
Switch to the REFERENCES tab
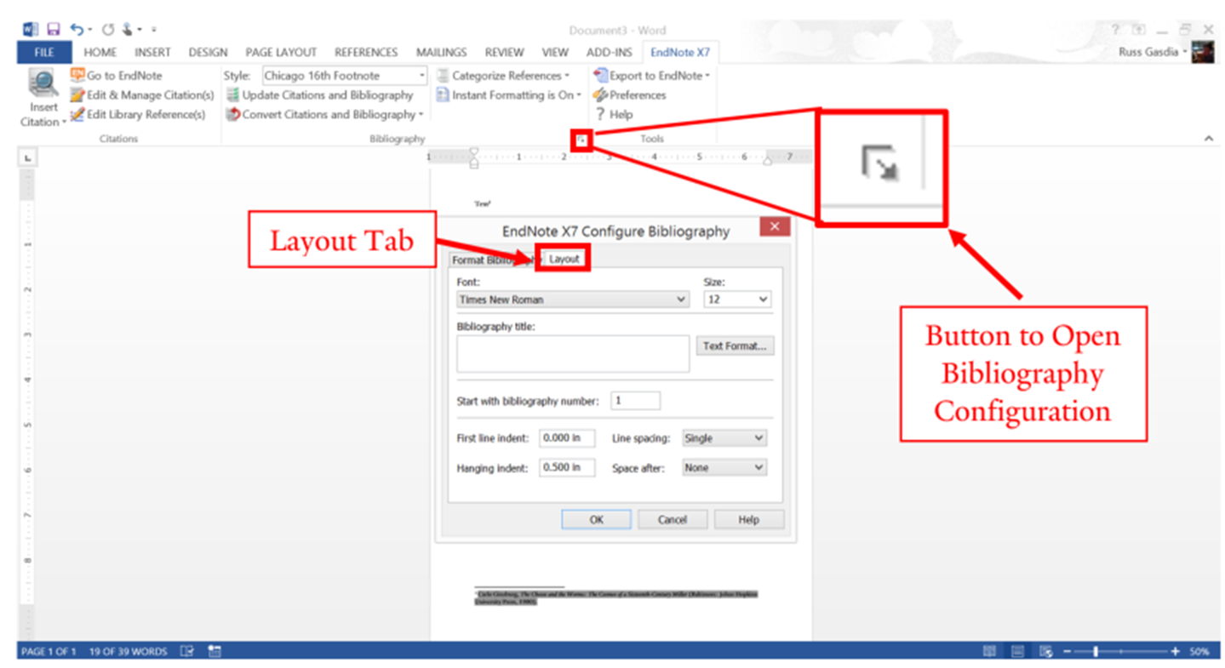click(x=366, y=53)
